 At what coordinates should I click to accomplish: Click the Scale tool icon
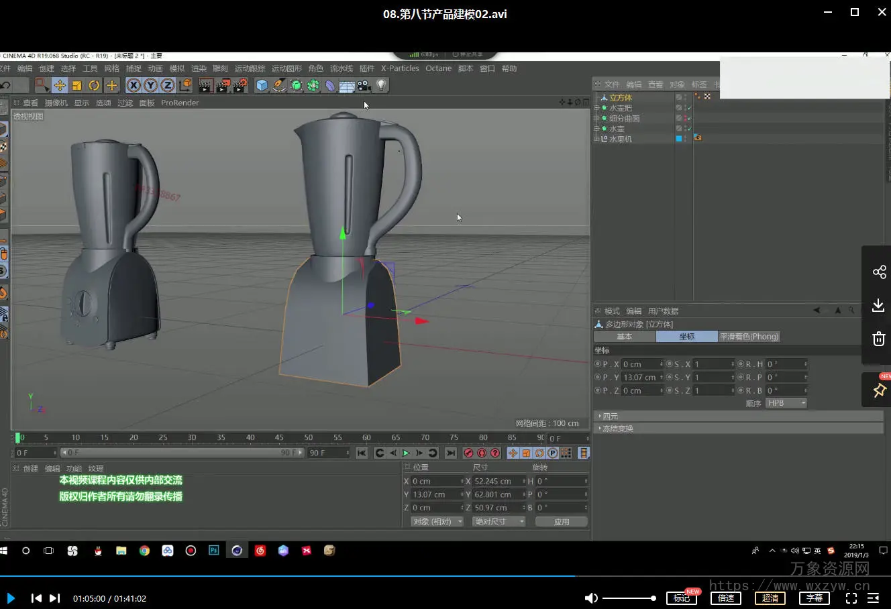pos(76,85)
